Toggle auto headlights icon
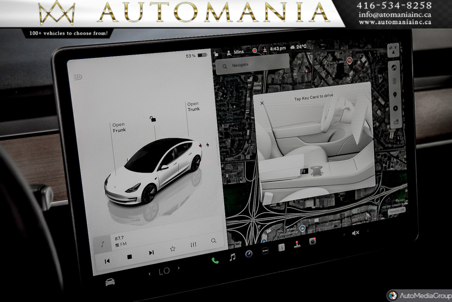This screenshot has height=302, width=452. pos(78,78)
